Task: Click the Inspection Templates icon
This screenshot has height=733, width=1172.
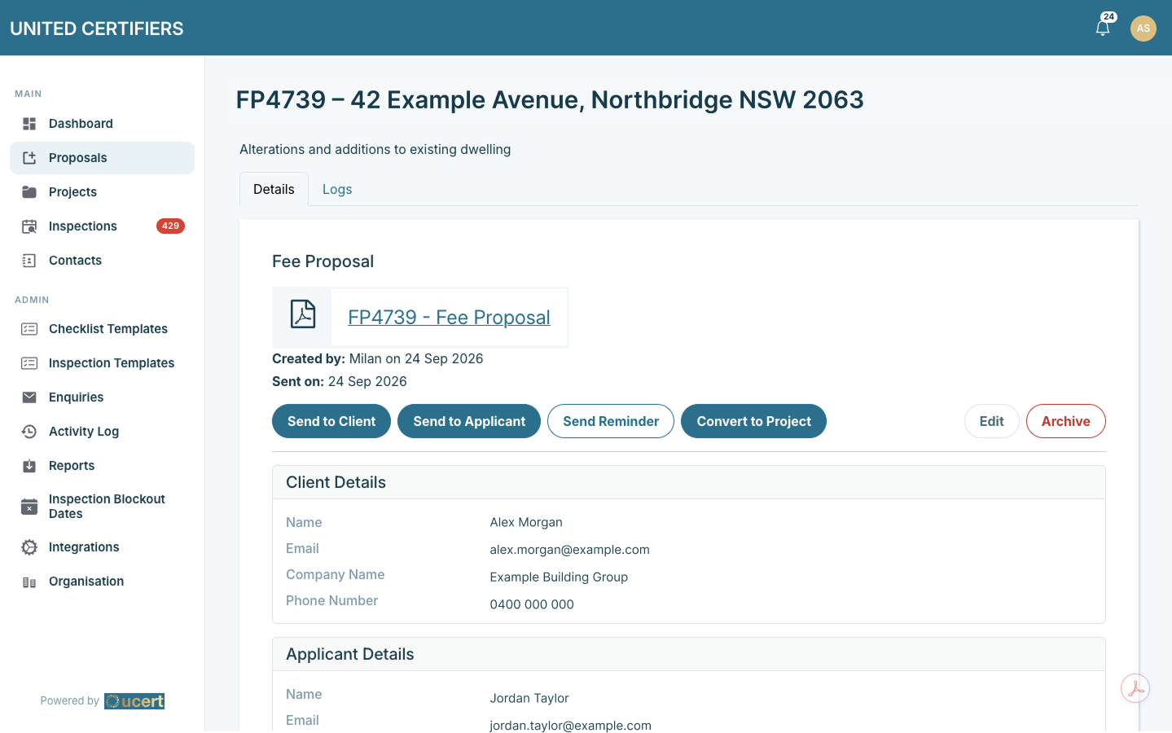Action: [x=29, y=363]
